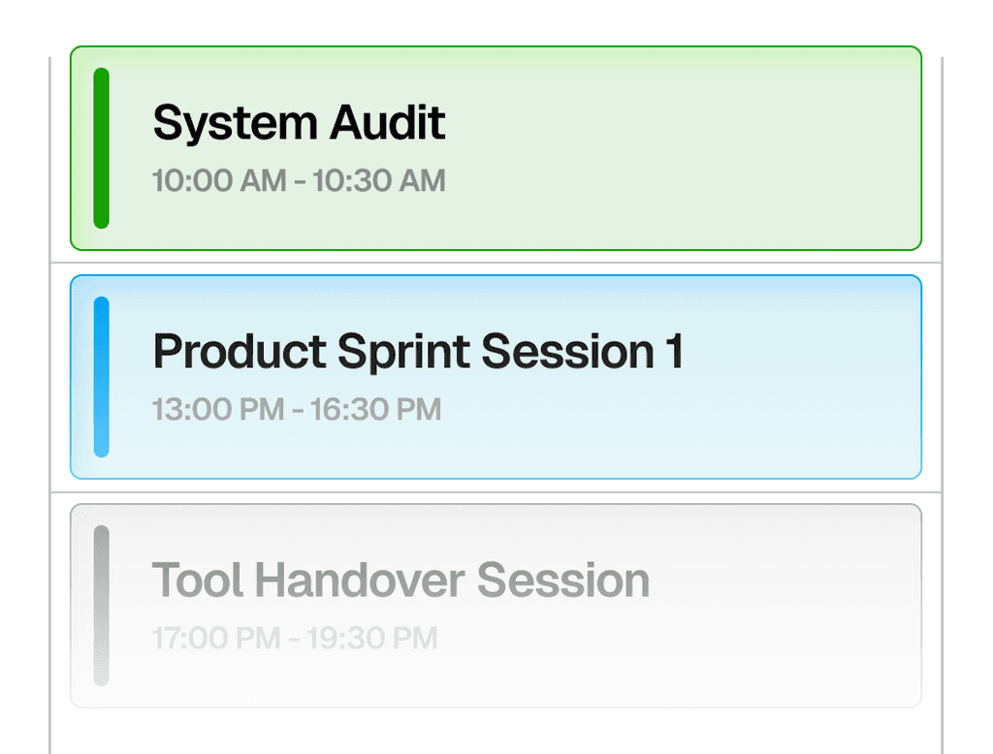This screenshot has height=754, width=993.
Task: Click the 19:30 PM end time
Action: [372, 638]
